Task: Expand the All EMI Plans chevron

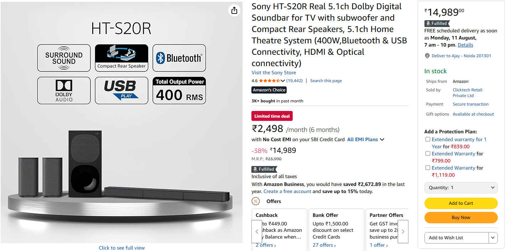Action: coord(382,140)
